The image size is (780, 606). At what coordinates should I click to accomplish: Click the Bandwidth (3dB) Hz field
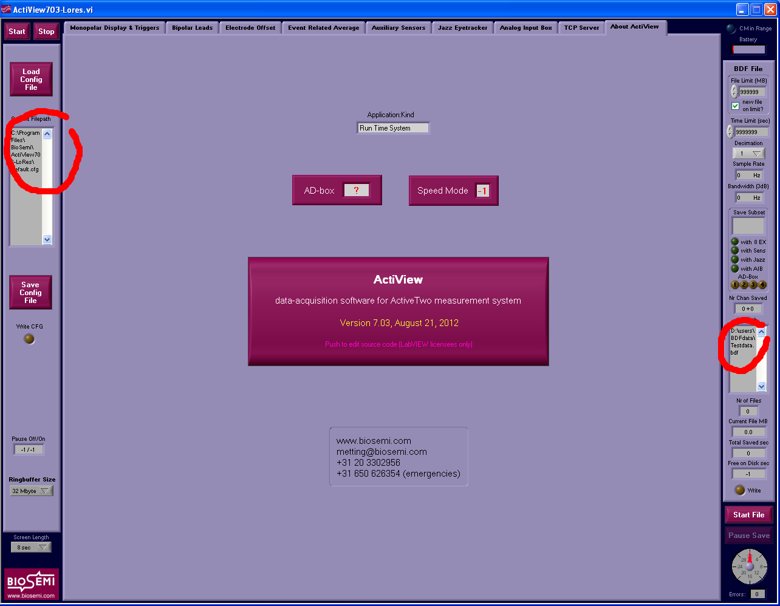point(748,198)
